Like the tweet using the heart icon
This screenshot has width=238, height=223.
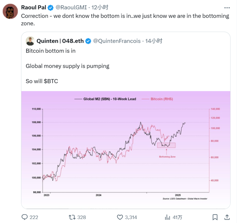pos(120,217)
